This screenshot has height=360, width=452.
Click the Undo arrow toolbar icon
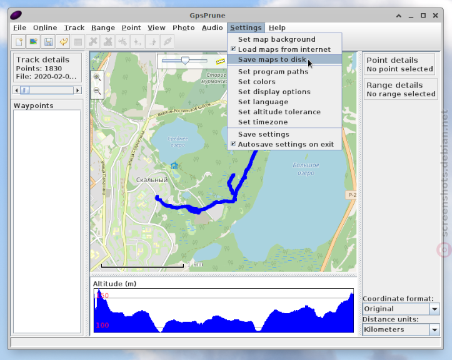(x=63, y=42)
